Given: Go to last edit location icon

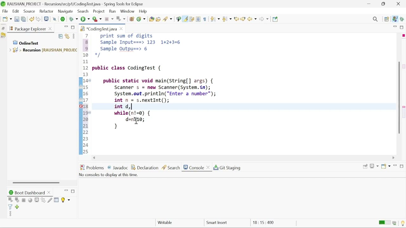Looking at the screenshot, I should tap(236, 19).
